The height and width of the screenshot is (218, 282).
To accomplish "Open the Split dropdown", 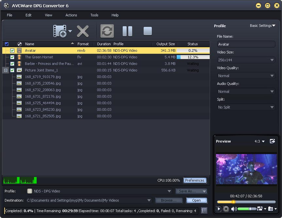I will point(246,107).
